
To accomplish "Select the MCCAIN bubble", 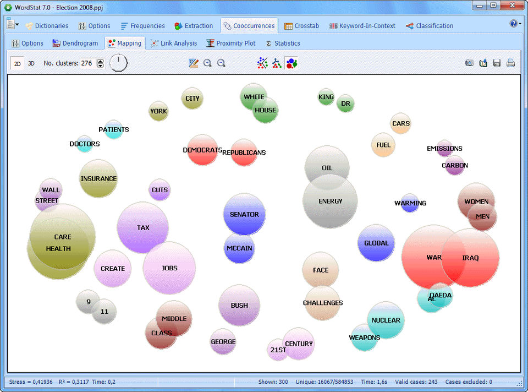I will pyautogui.click(x=239, y=249).
